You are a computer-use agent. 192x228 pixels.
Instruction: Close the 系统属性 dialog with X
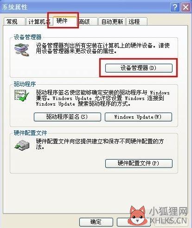tap(186, 7)
